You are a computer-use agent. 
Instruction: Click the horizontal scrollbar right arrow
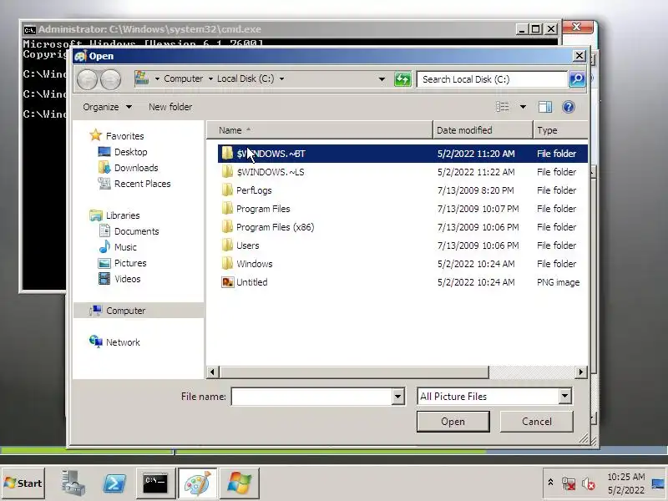580,372
